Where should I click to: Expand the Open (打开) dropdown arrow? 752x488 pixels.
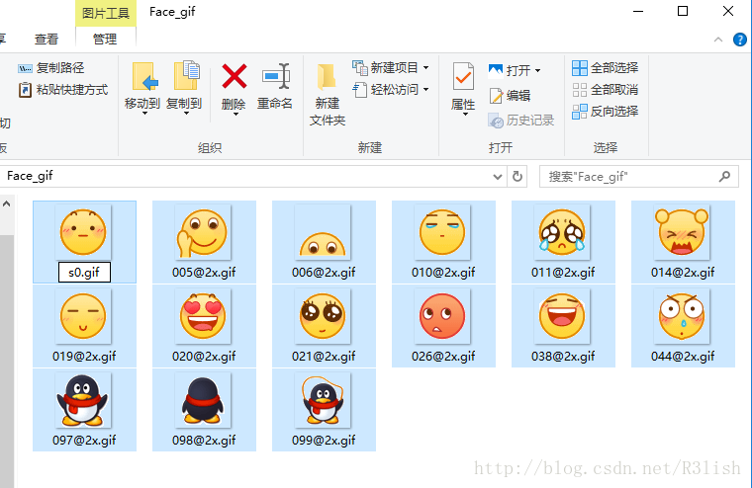(x=537, y=71)
